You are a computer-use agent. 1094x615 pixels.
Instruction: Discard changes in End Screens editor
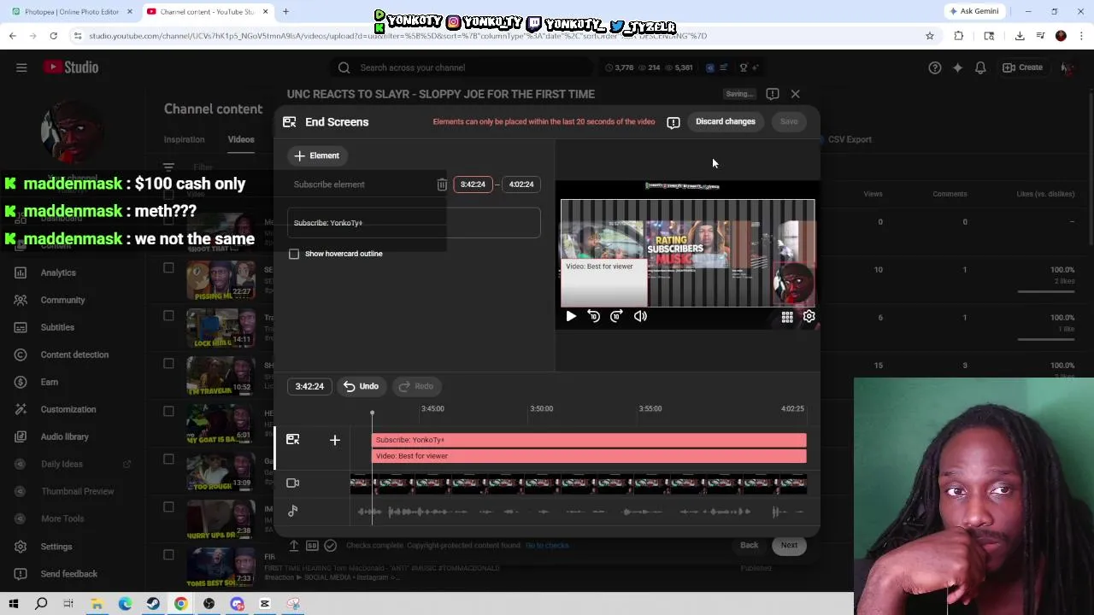point(726,121)
